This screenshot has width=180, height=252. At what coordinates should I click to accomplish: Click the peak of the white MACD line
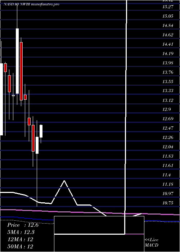click(64, 181)
